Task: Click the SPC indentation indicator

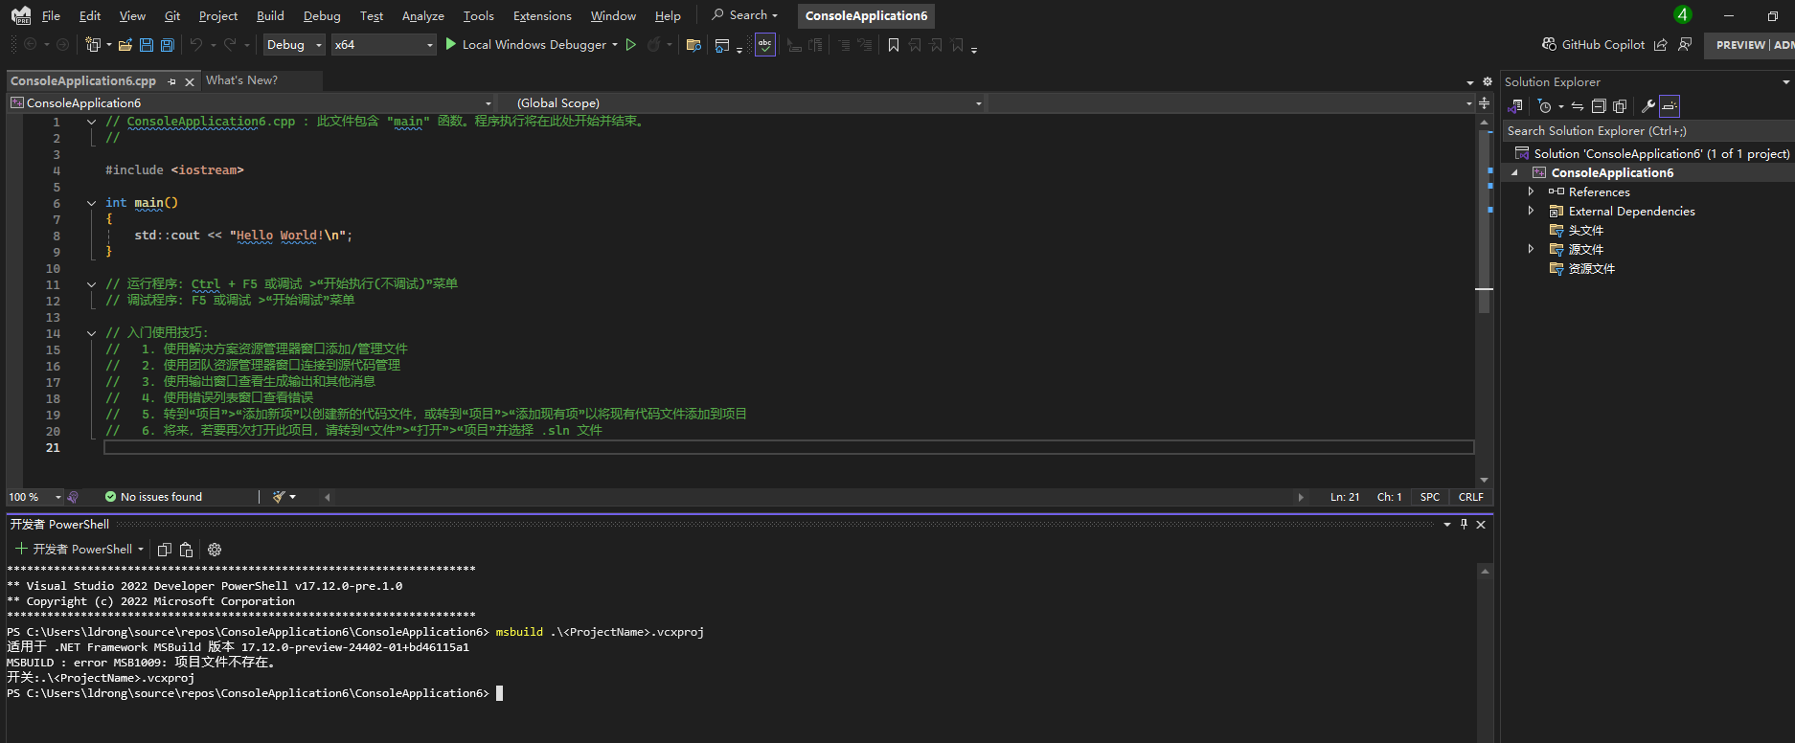Action: coord(1429,497)
